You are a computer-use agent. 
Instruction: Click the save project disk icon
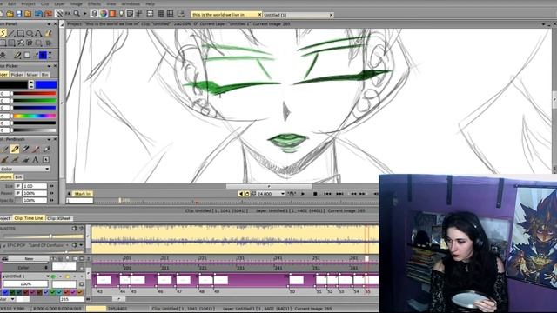(x=19, y=14)
